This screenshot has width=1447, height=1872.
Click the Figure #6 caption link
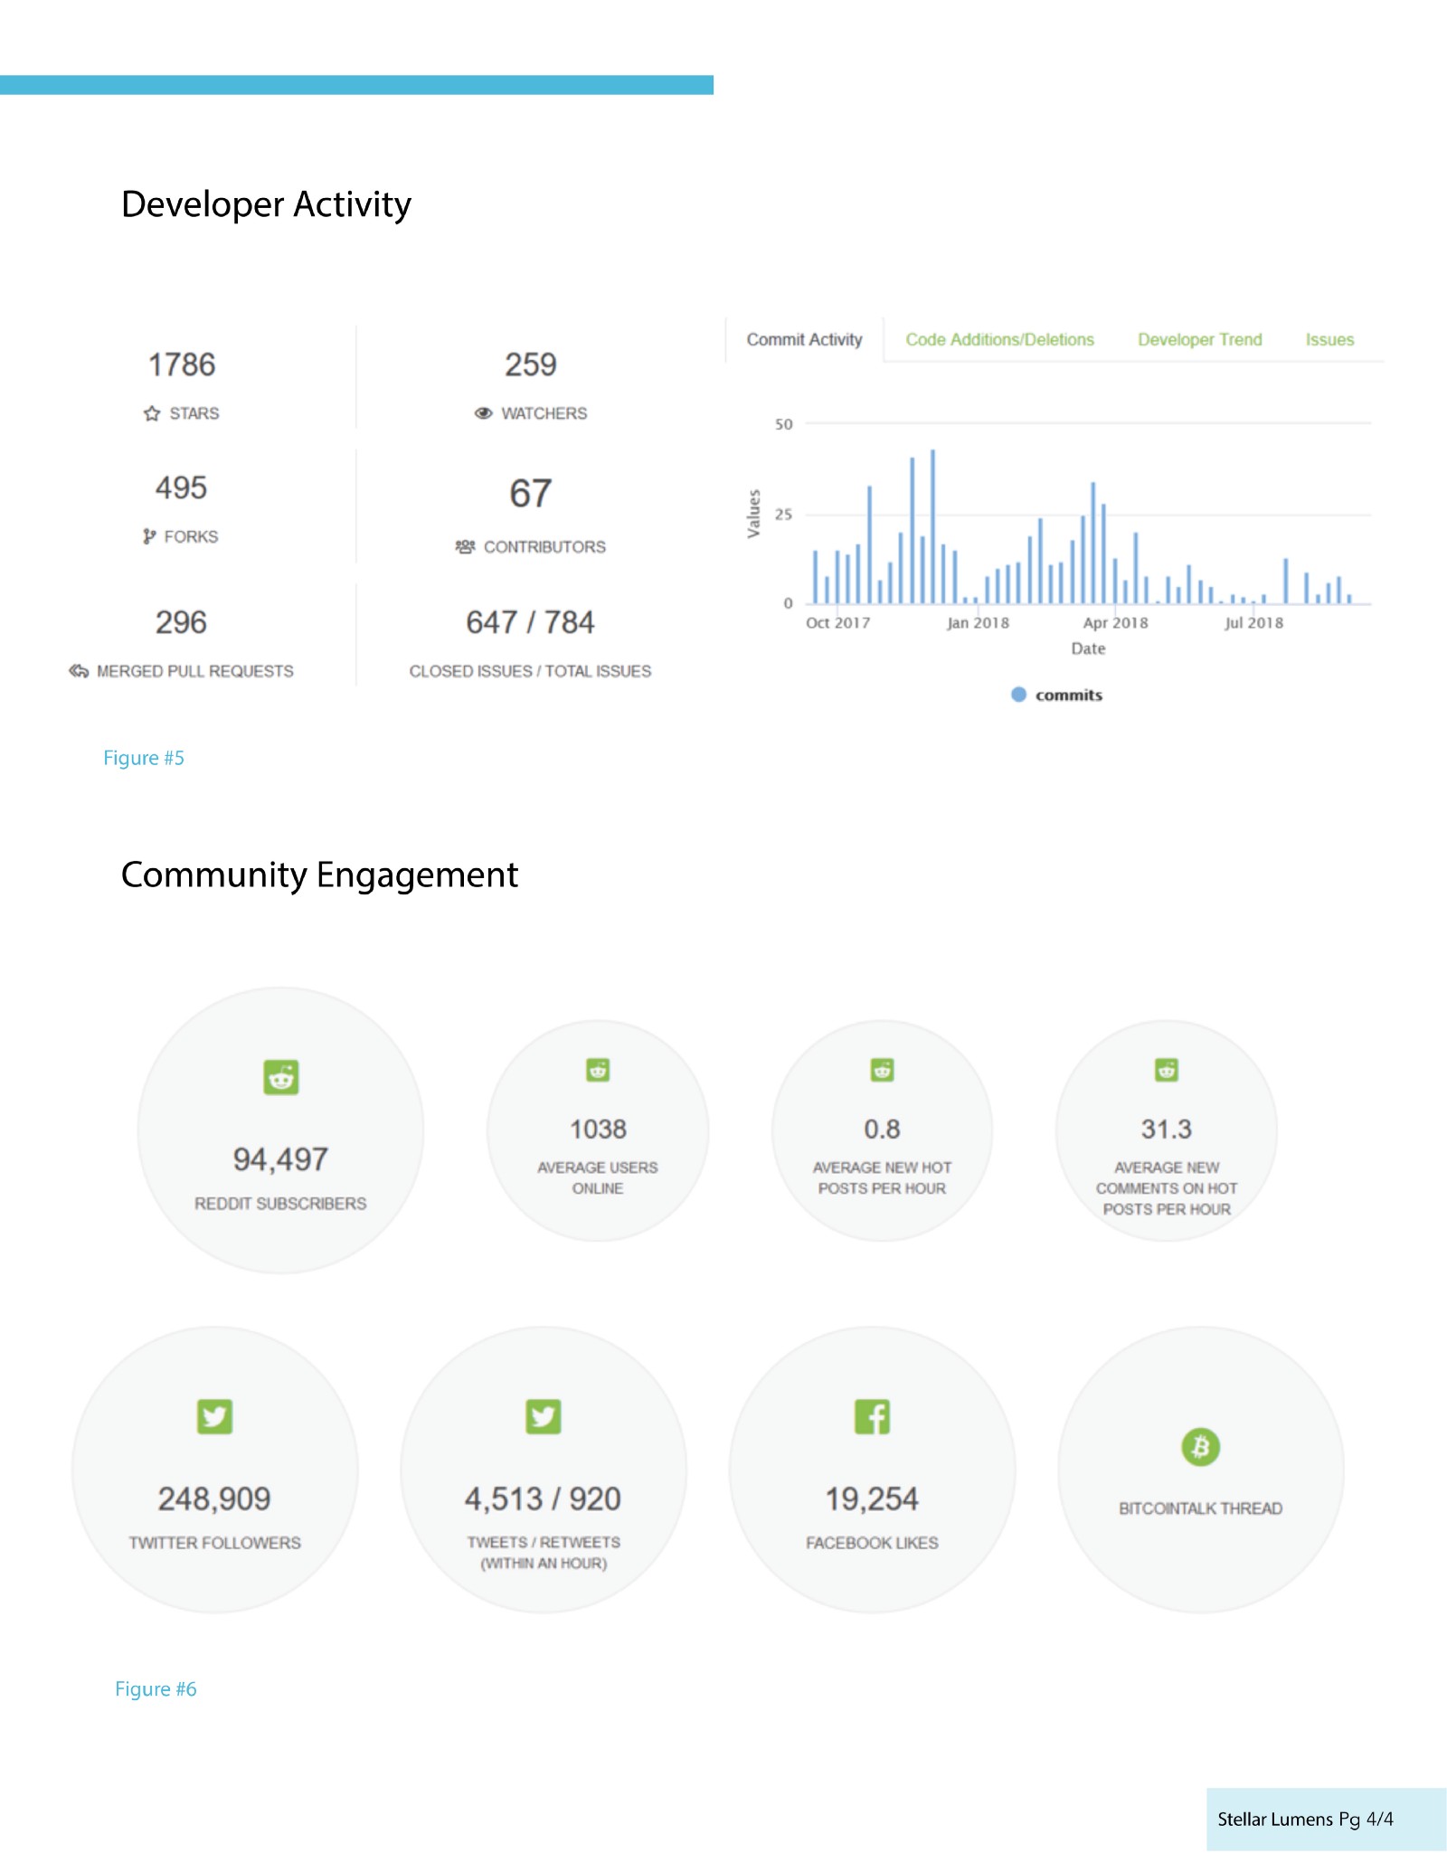point(156,1688)
